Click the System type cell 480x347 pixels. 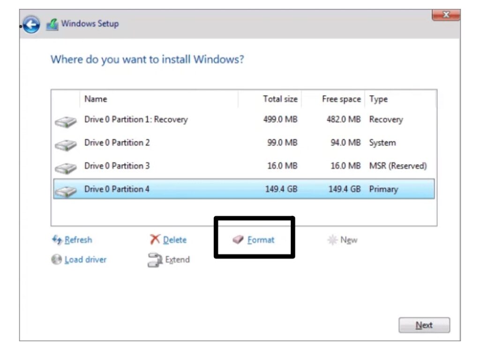click(382, 143)
